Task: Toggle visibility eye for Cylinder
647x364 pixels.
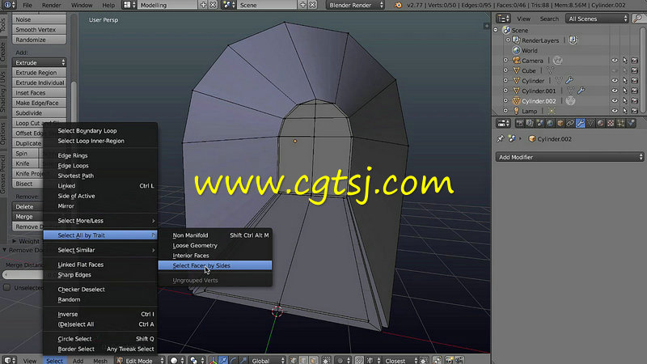Action: [x=615, y=80]
